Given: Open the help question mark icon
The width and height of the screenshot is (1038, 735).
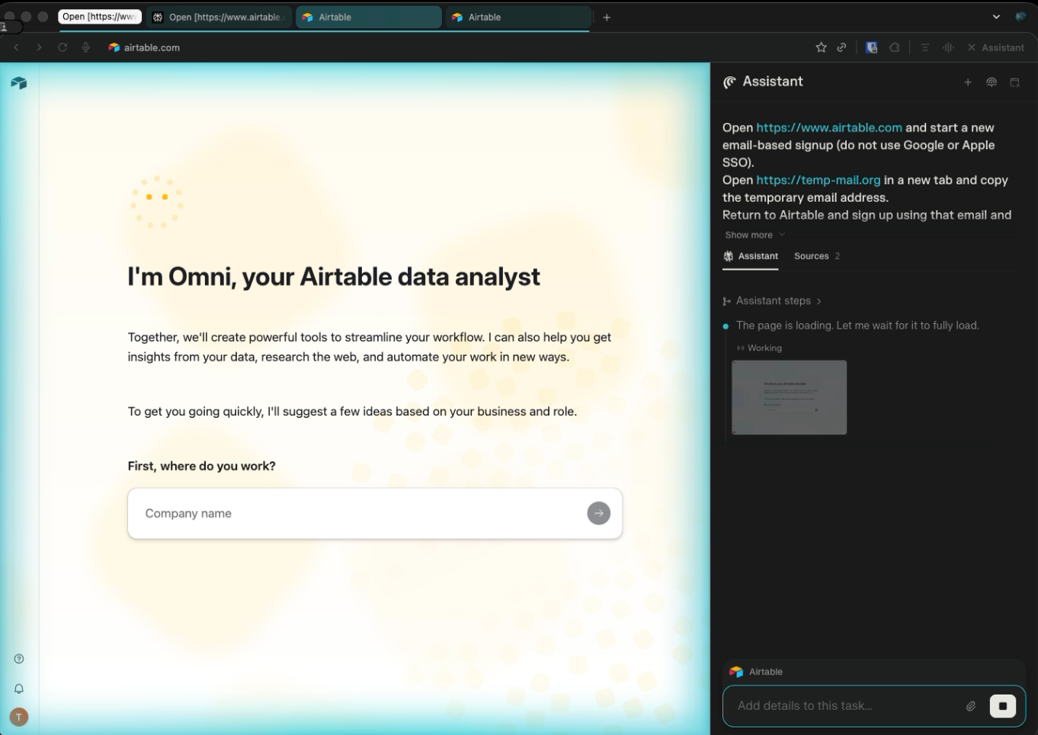Looking at the screenshot, I should click(x=19, y=659).
